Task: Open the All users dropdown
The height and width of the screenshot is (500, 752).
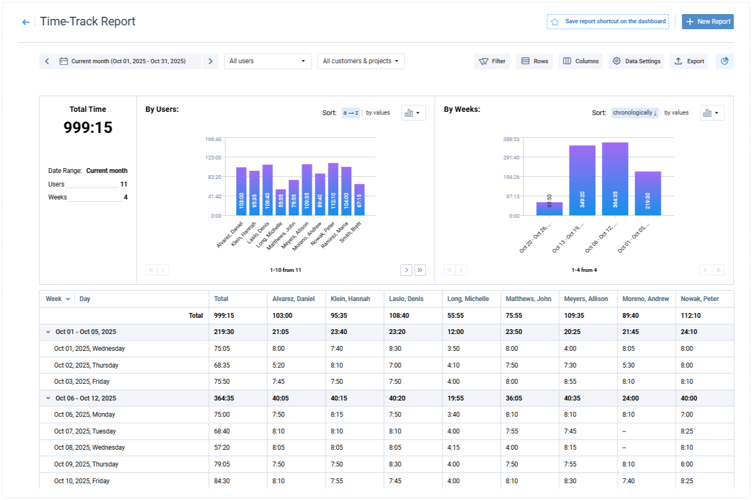Action: point(267,61)
